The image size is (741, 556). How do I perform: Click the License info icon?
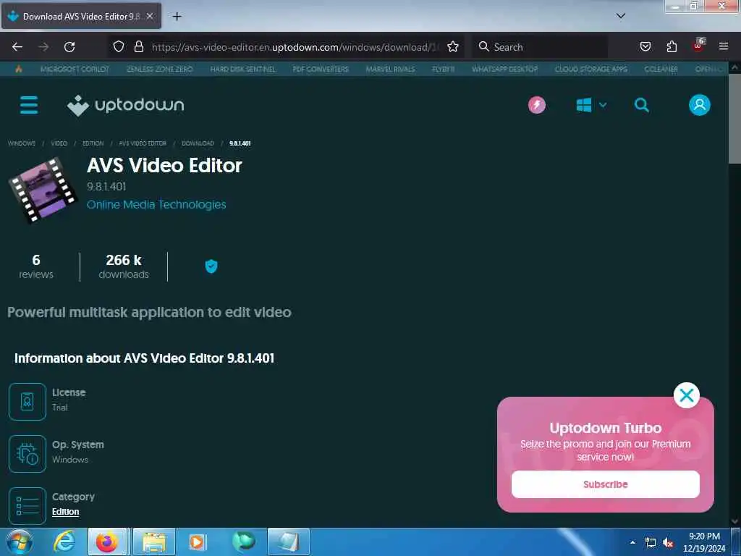pyautogui.click(x=27, y=401)
